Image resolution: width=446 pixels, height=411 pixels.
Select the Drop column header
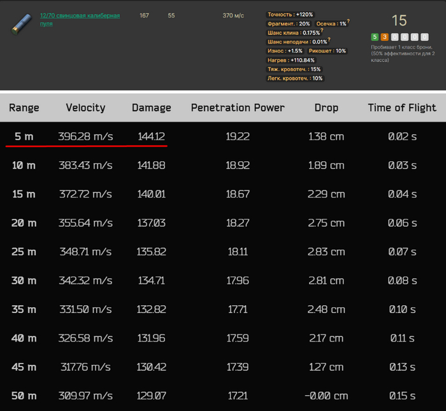(326, 108)
